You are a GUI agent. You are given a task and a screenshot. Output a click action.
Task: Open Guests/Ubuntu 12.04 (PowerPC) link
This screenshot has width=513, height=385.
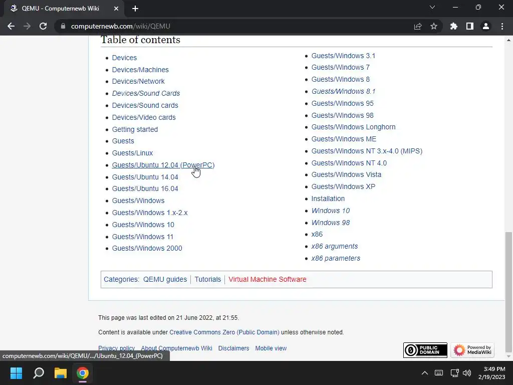[x=163, y=165]
